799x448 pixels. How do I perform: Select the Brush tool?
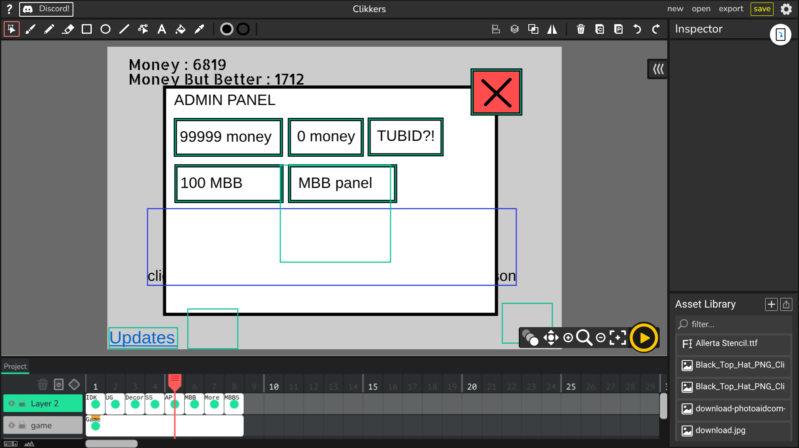(30, 29)
